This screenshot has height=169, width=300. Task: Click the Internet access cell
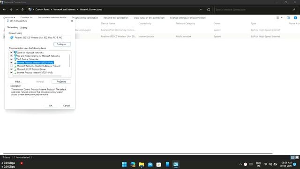tap(146, 37)
